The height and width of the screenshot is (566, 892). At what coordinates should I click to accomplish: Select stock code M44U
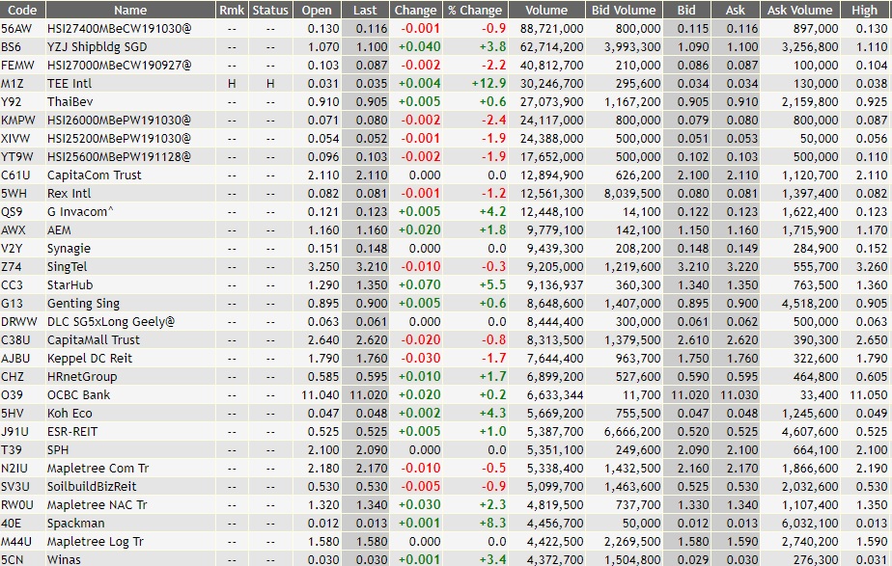pos(16,542)
